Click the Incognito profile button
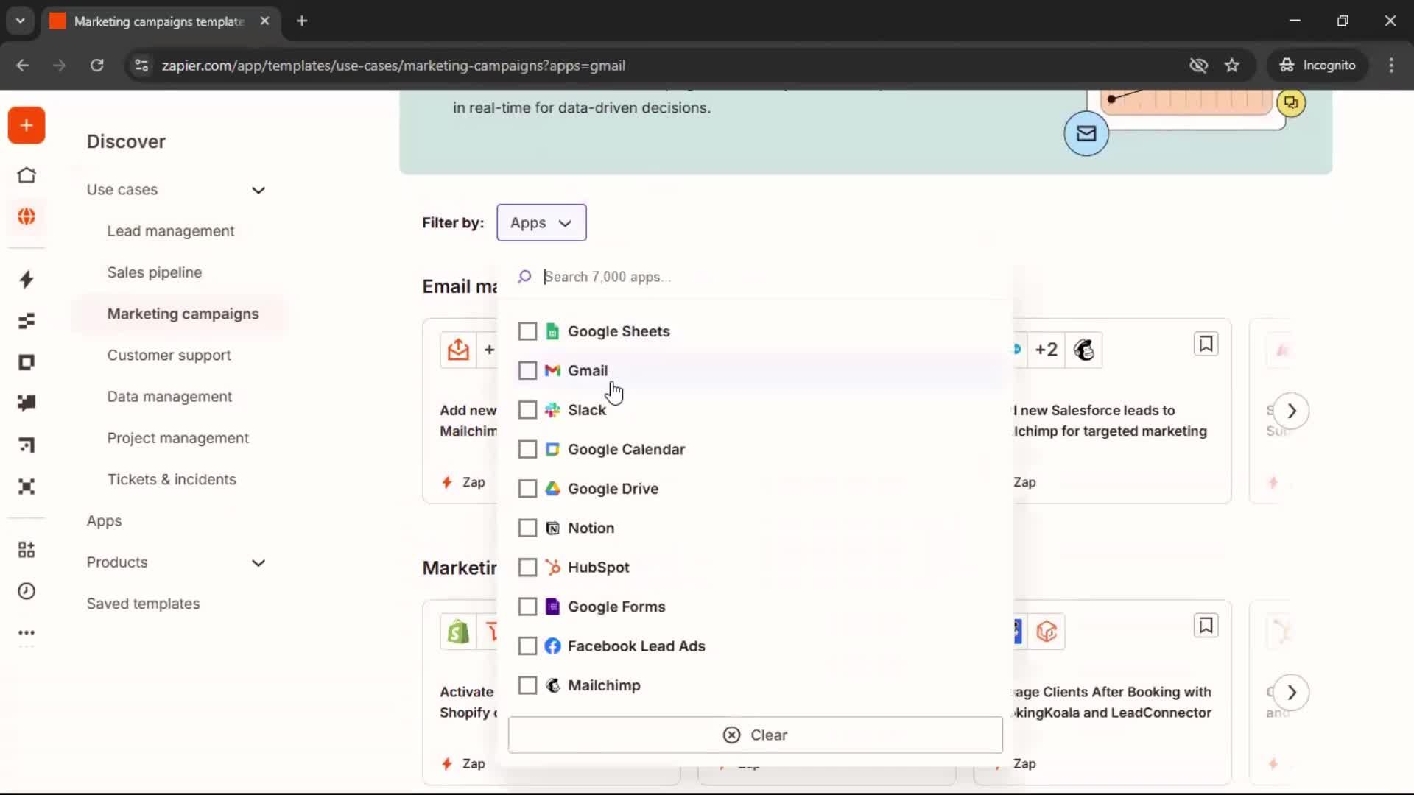1414x795 pixels. 1318,66
